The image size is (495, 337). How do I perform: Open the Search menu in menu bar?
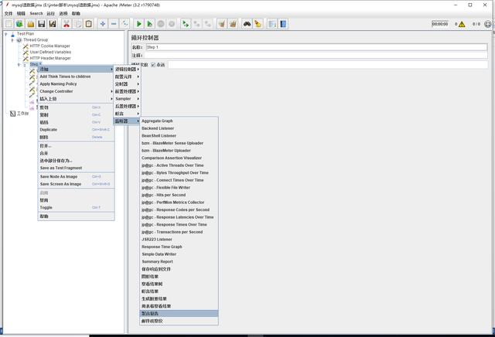coord(36,13)
